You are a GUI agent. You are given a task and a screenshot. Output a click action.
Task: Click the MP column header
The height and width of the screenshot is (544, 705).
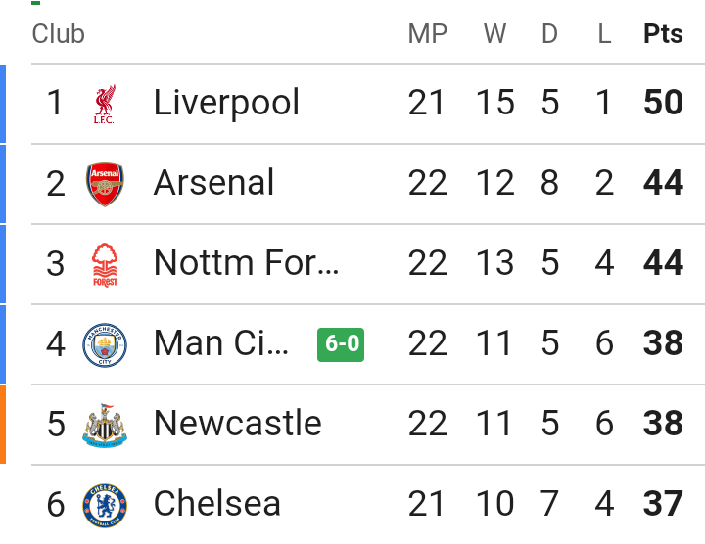point(428,33)
